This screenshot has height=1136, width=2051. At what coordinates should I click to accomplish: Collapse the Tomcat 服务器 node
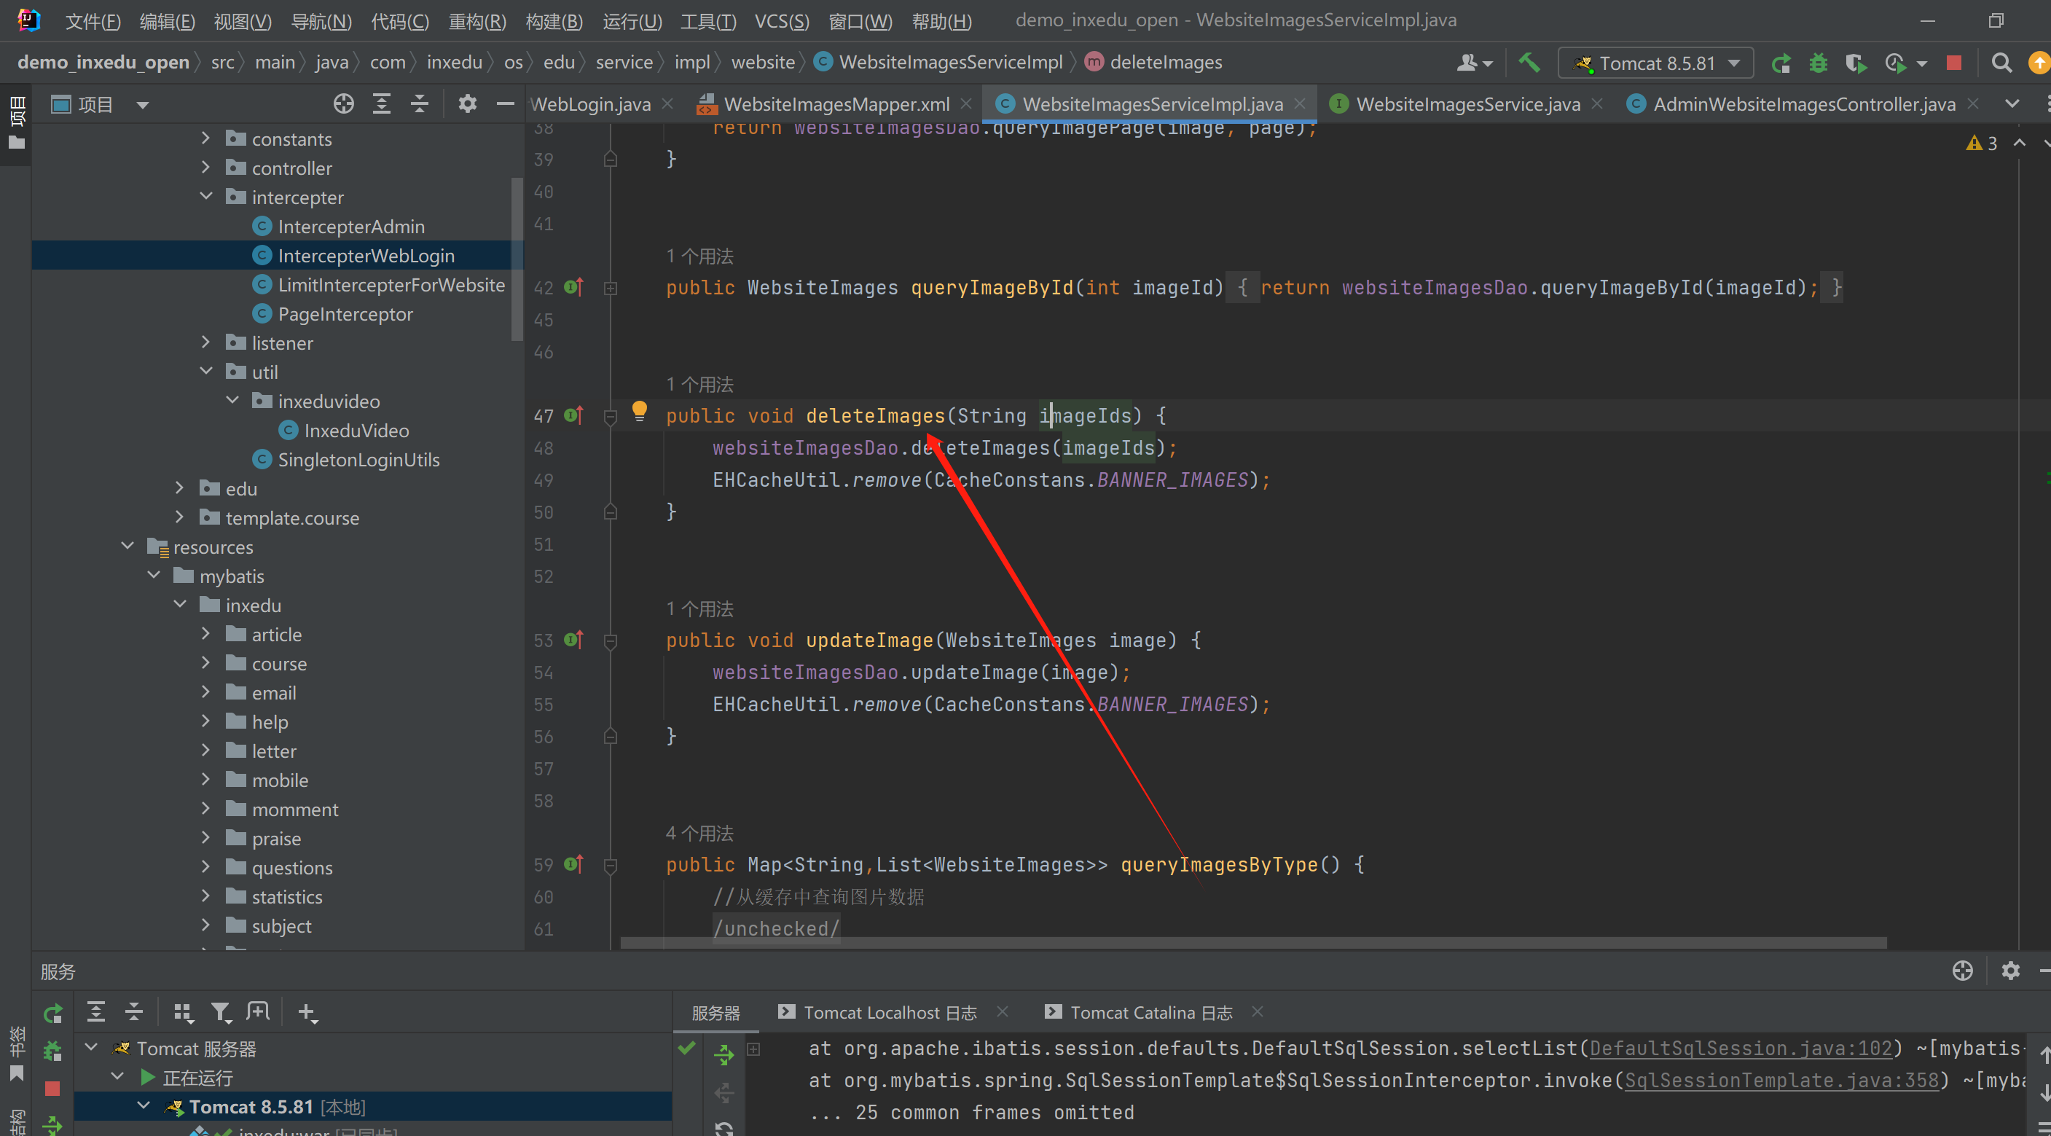[92, 1048]
